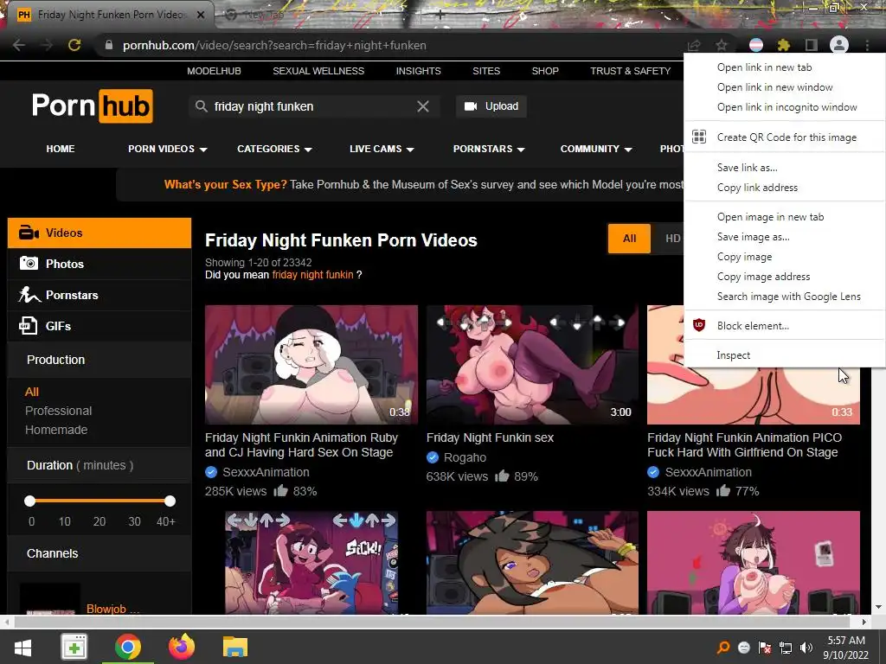Image resolution: width=886 pixels, height=664 pixels.
Task: Open File Explorer from the taskbar
Action: point(235,647)
